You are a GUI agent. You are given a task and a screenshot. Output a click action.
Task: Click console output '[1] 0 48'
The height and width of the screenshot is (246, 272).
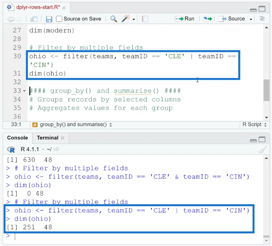click(x=25, y=194)
